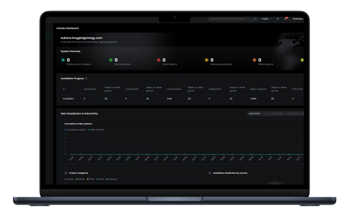Click the Total number of Systems house icon
The image size is (348, 219).
[63, 60]
